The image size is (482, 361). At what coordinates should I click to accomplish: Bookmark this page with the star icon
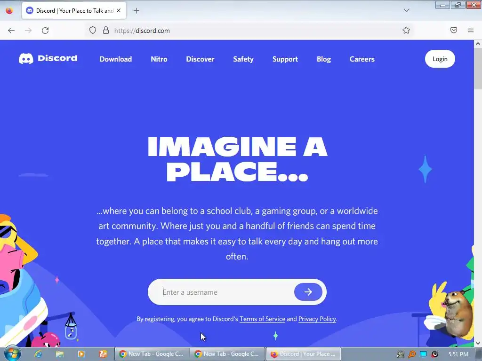pyautogui.click(x=406, y=30)
